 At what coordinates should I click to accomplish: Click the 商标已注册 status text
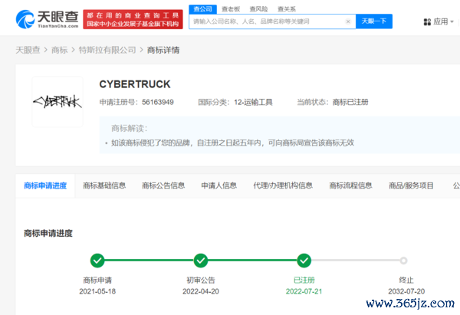point(350,103)
